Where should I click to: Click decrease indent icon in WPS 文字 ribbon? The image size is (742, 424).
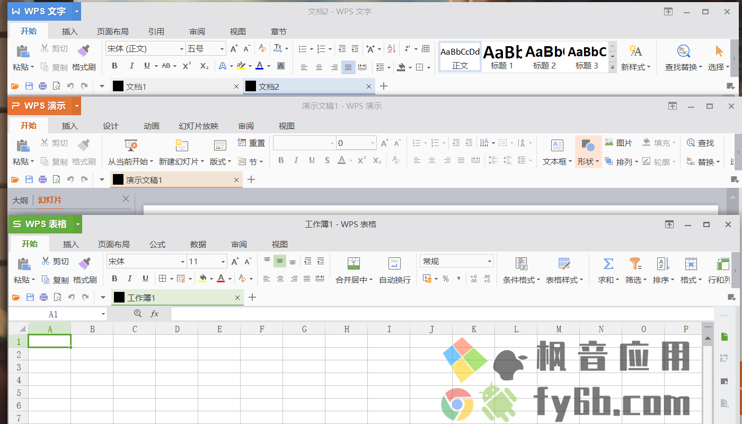coord(342,49)
